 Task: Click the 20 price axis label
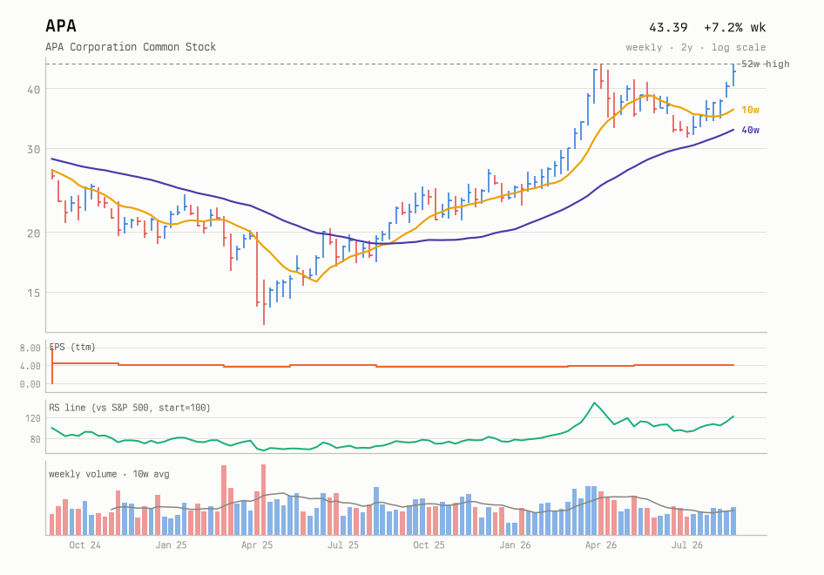coord(34,233)
